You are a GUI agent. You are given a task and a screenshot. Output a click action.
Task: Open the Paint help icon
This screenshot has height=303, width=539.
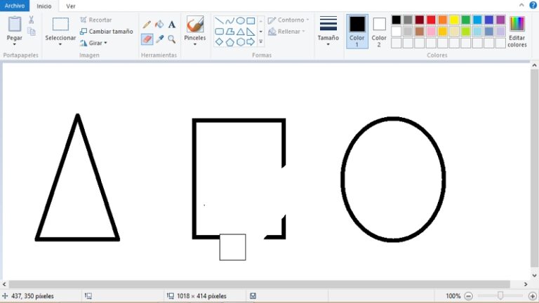[x=533, y=5]
